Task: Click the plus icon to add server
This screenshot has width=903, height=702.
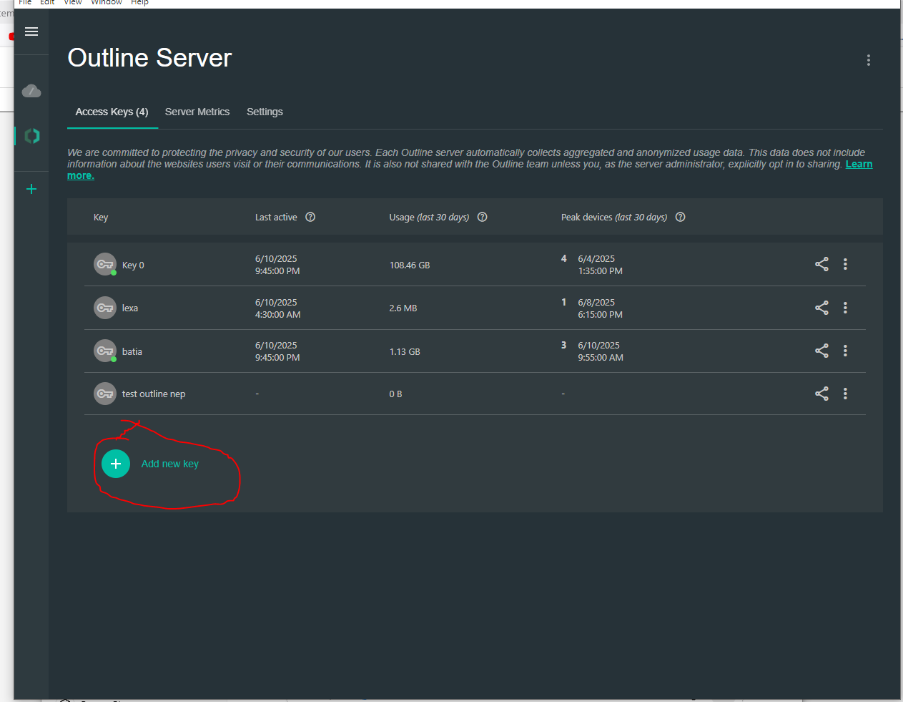Action: tap(31, 189)
